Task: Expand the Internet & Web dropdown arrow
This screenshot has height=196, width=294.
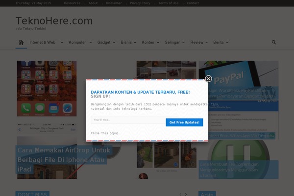Action: pos(62,43)
